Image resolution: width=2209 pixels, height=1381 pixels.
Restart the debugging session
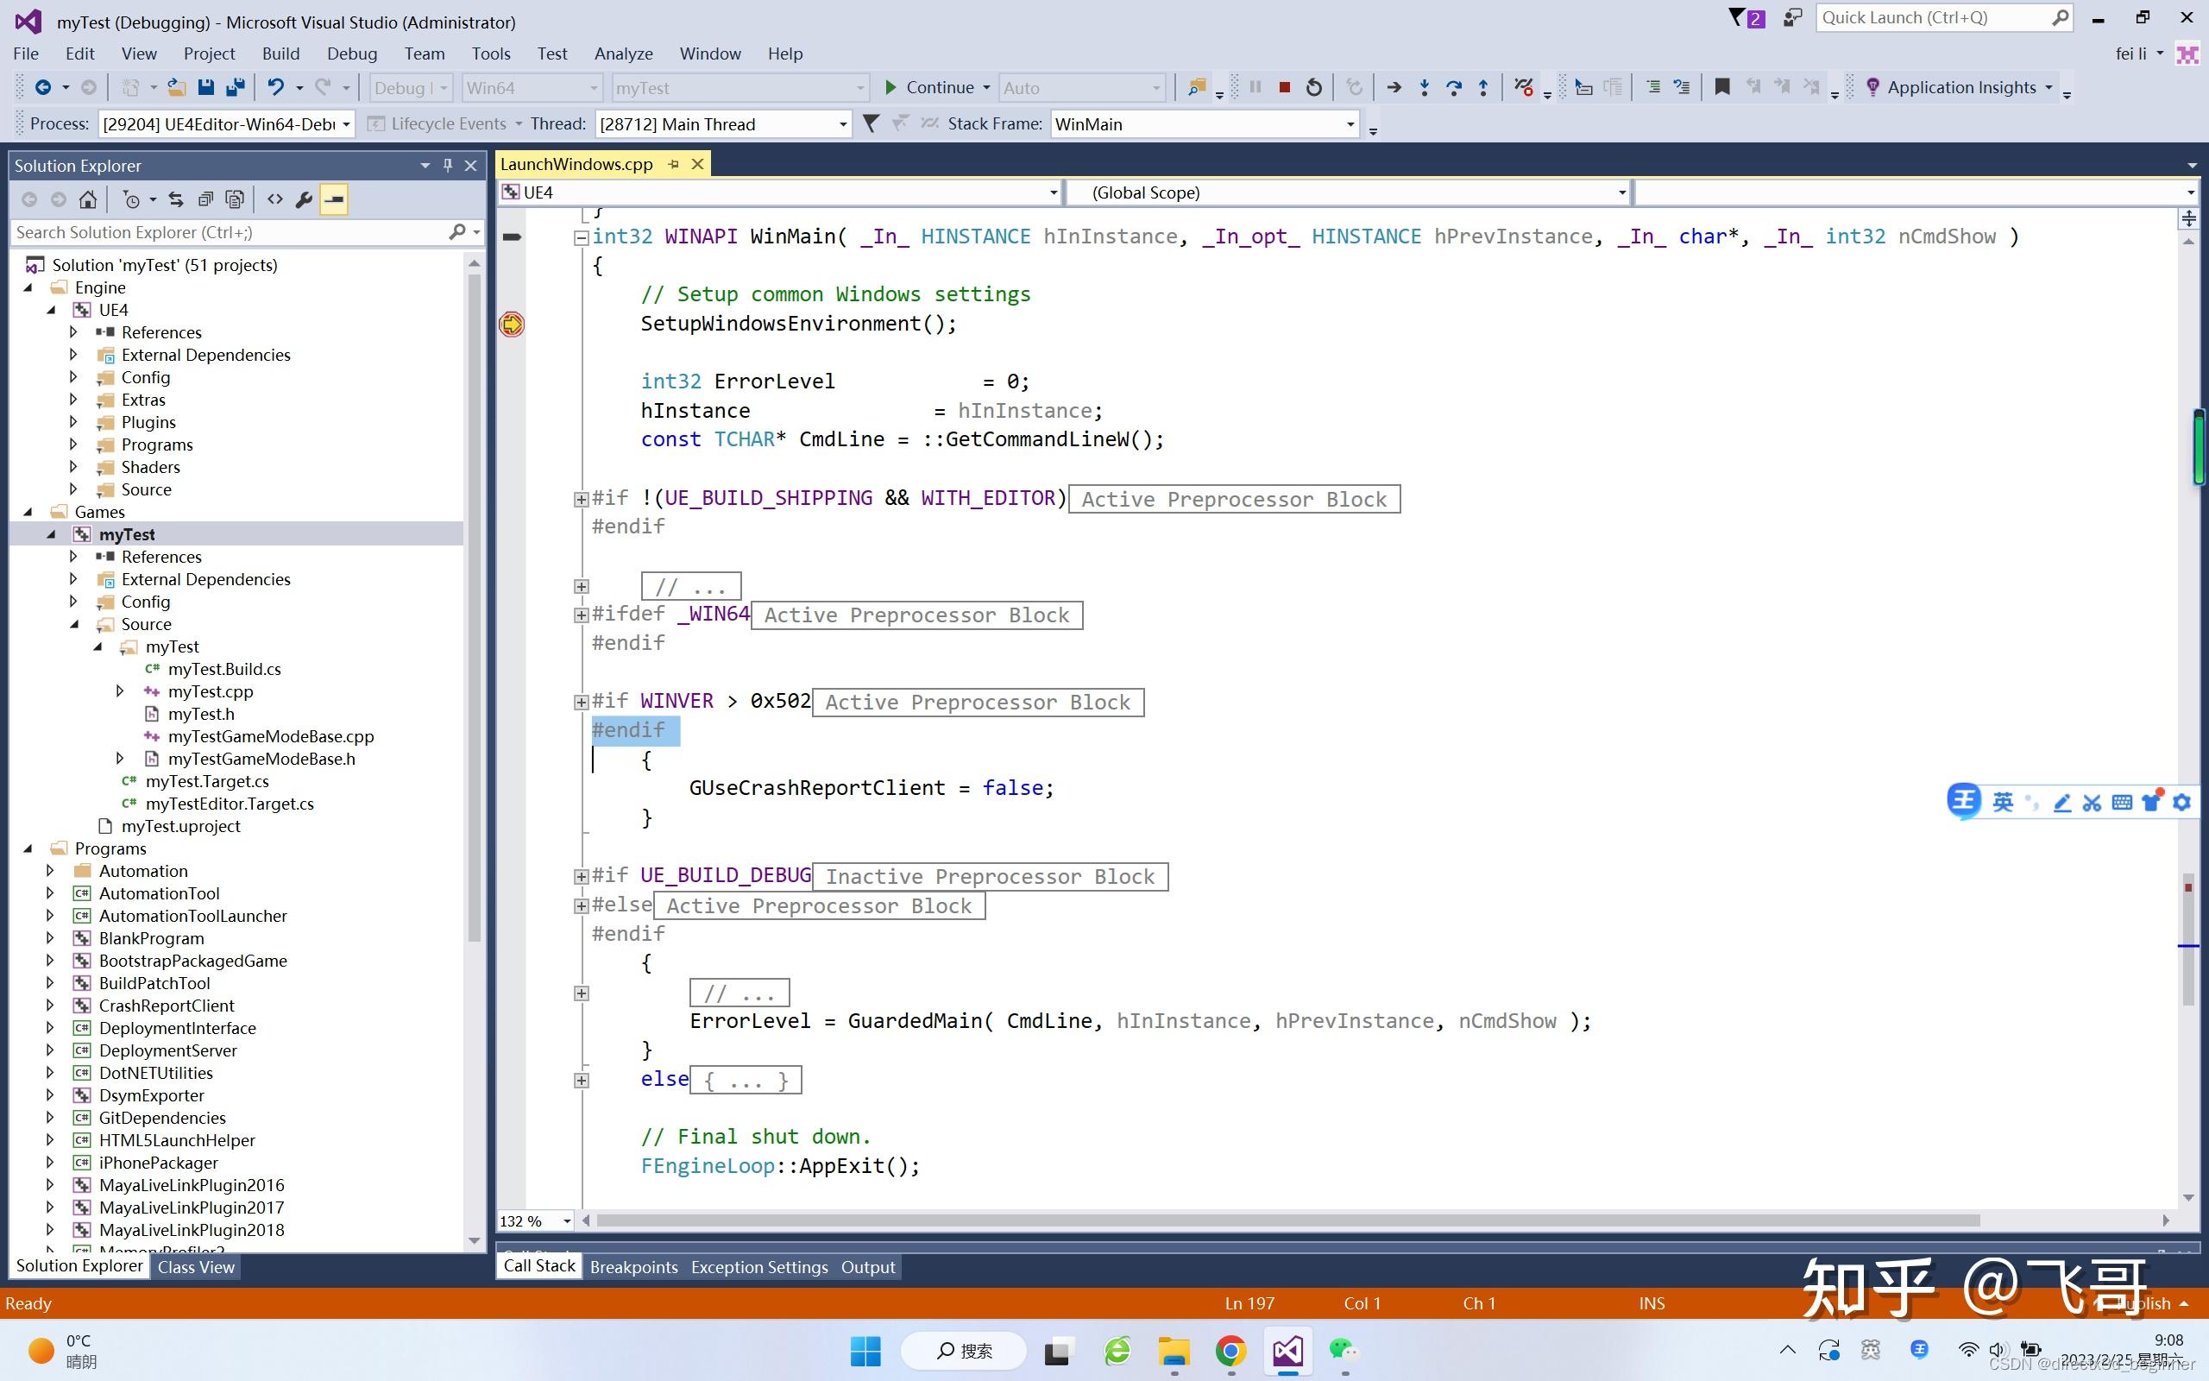pyautogui.click(x=1313, y=88)
